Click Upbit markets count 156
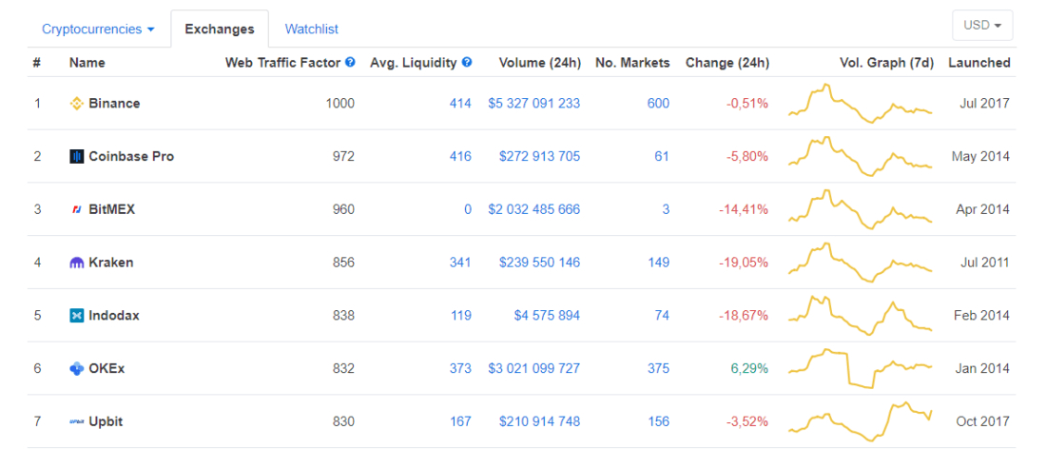Image resolution: width=1046 pixels, height=449 pixels. 658,421
